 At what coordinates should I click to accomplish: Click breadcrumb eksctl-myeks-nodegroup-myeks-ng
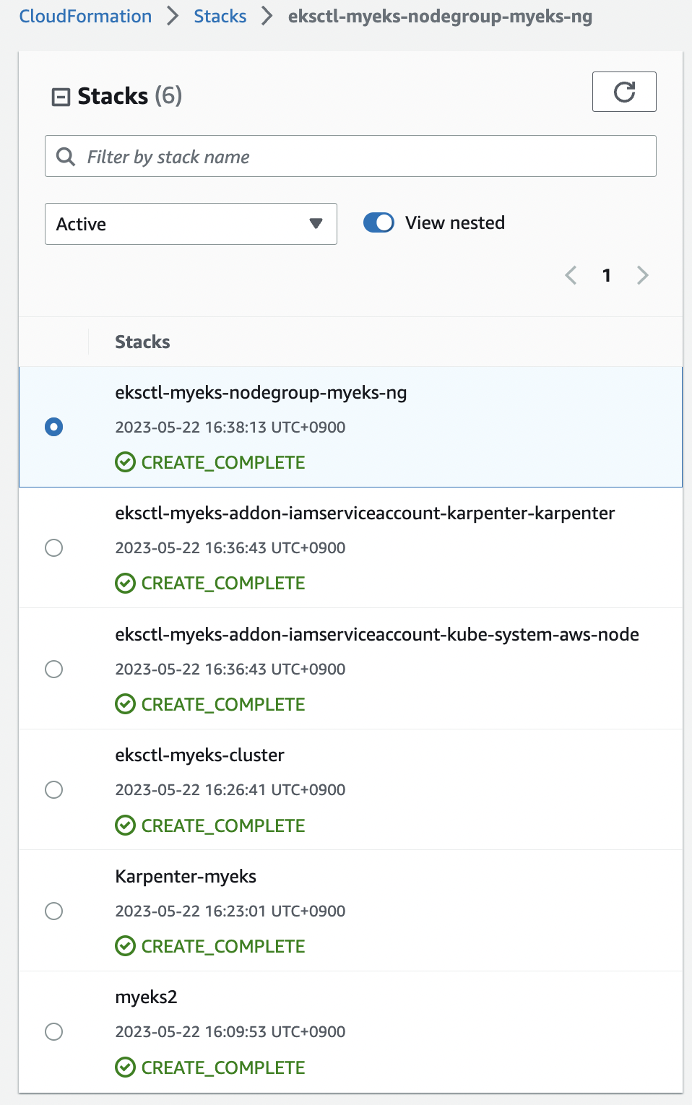(x=440, y=17)
